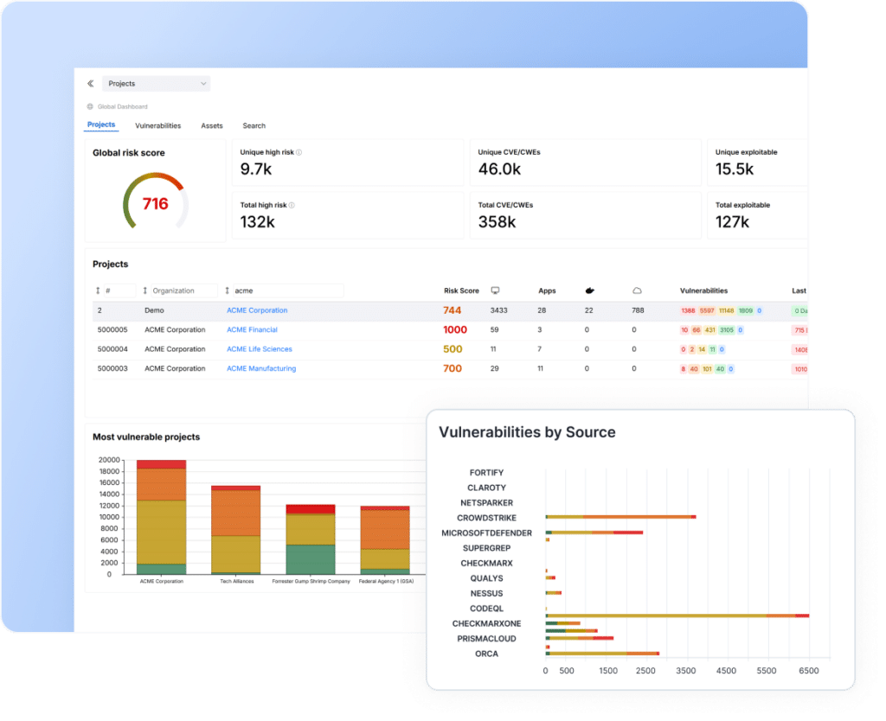This screenshot has width=886, height=721.
Task: Click the monitor icon column header
Action: 495,290
